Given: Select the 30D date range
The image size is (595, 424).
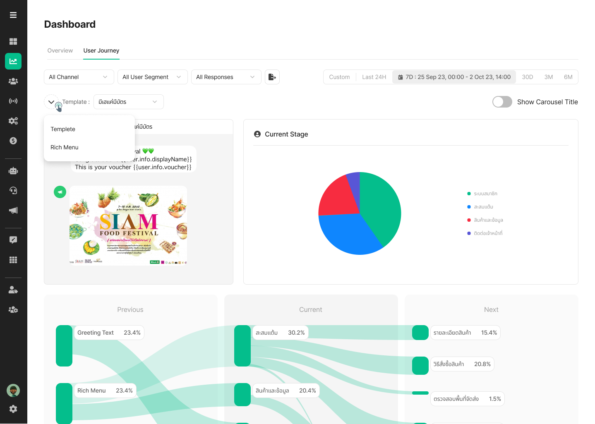Looking at the screenshot, I should pyautogui.click(x=527, y=77).
